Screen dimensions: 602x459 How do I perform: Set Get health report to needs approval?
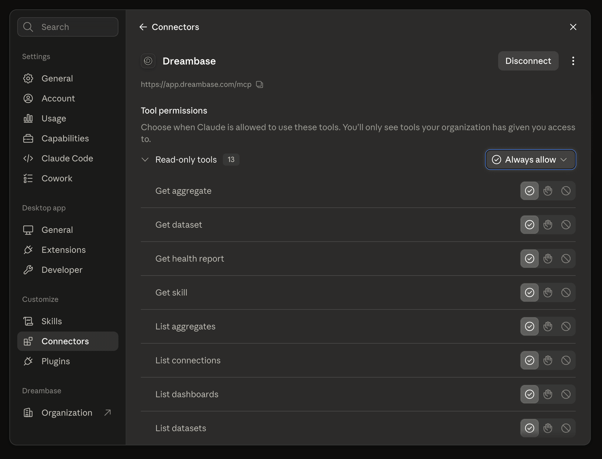548,259
